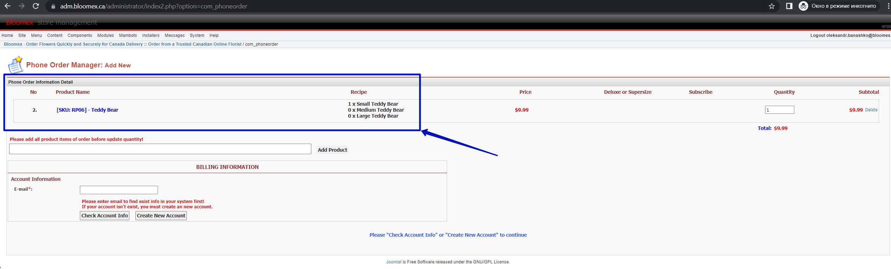Open browser three-dot menu
This screenshot has height=269, width=891.
pyautogui.click(x=889, y=6)
